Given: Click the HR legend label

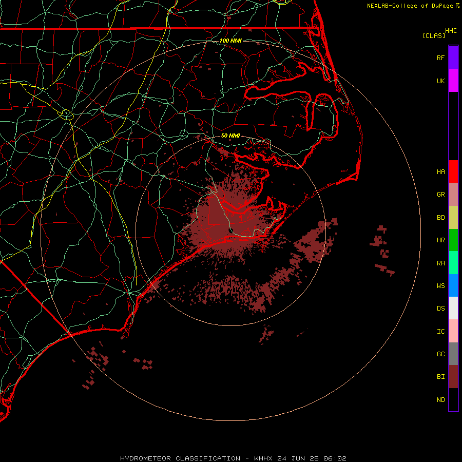Looking at the screenshot, I should pyautogui.click(x=440, y=240).
